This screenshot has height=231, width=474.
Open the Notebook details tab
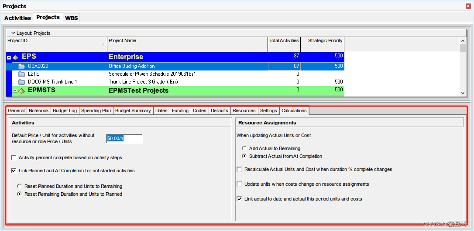coord(39,110)
